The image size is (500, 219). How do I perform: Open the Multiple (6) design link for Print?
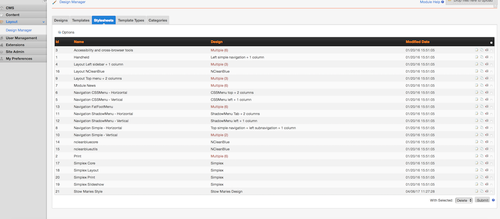(x=219, y=156)
